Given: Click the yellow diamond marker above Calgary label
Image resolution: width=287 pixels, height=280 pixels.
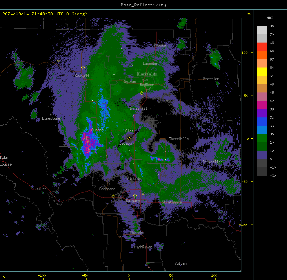Looking at the screenshot, I should 135,196.
